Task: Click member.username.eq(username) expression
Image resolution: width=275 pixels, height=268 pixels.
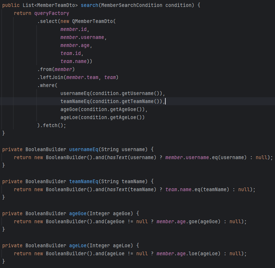Action: (206, 158)
